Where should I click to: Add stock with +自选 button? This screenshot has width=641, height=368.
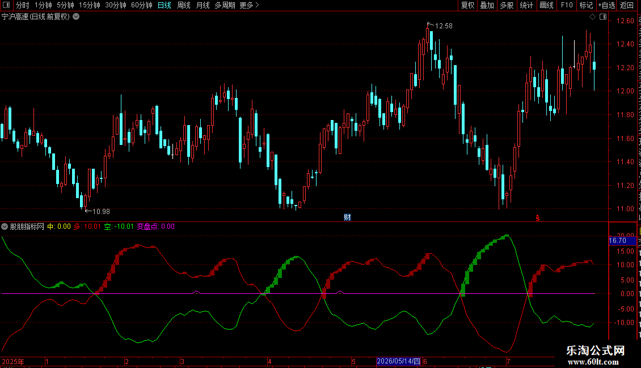[x=606, y=5]
